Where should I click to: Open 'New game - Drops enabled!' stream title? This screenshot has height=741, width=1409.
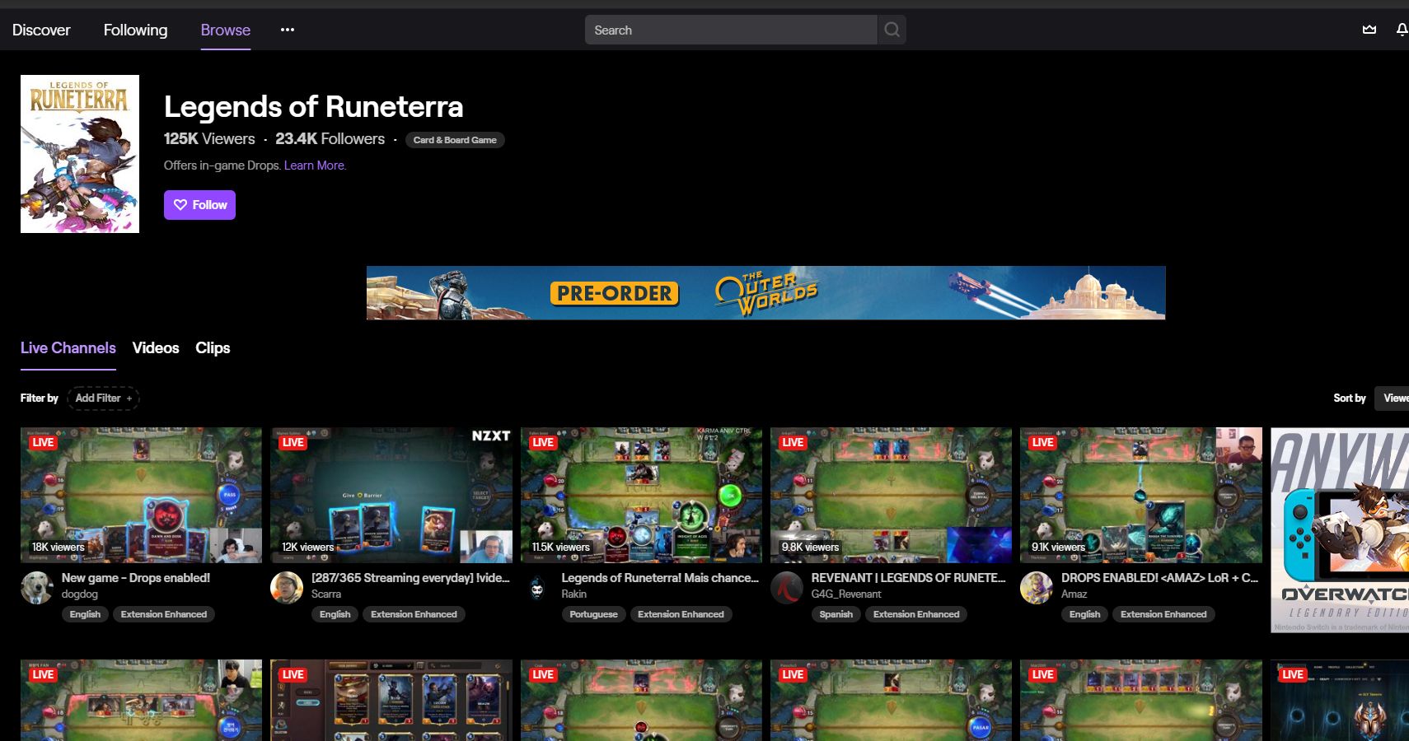click(x=136, y=578)
